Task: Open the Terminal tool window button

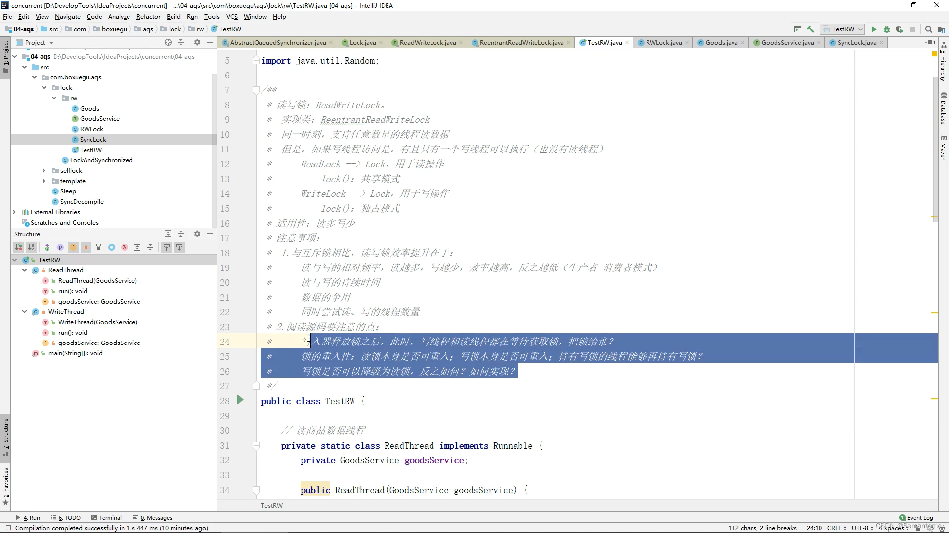Action: click(x=106, y=518)
